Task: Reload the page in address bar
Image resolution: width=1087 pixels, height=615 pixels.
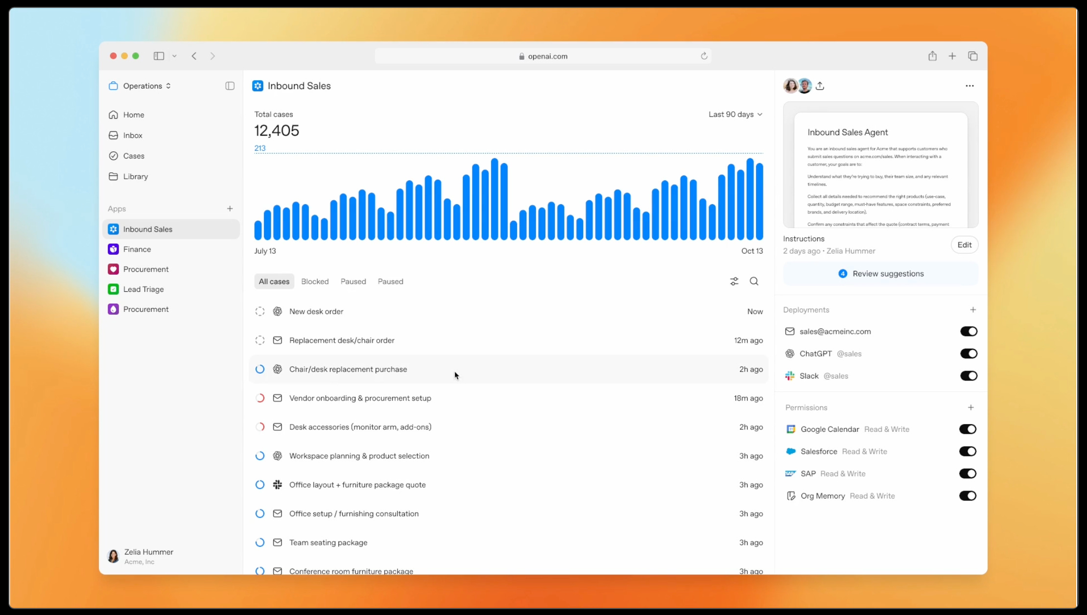Action: [x=704, y=56]
